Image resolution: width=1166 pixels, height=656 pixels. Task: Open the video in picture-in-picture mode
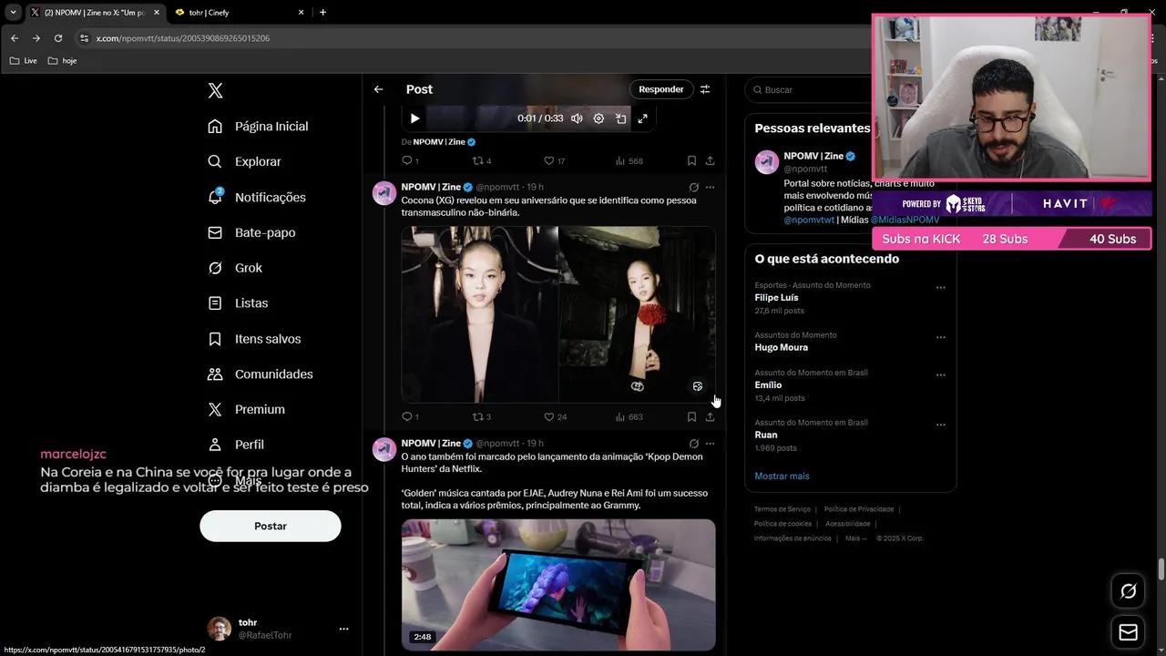point(620,118)
